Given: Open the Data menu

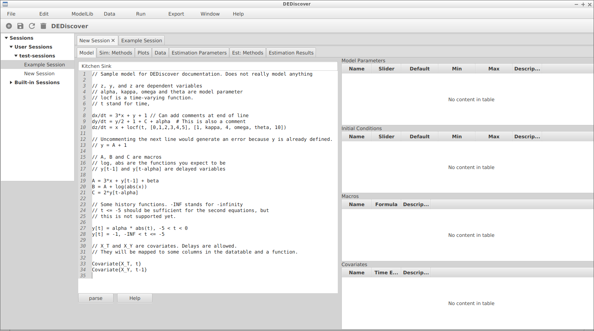Looking at the screenshot, I should tap(109, 14).
